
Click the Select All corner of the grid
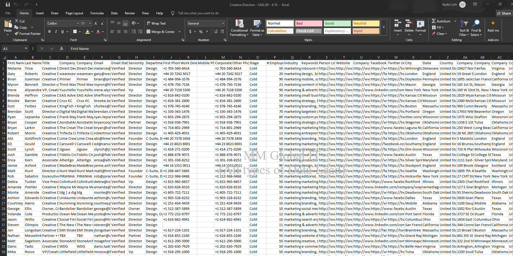[4, 57]
